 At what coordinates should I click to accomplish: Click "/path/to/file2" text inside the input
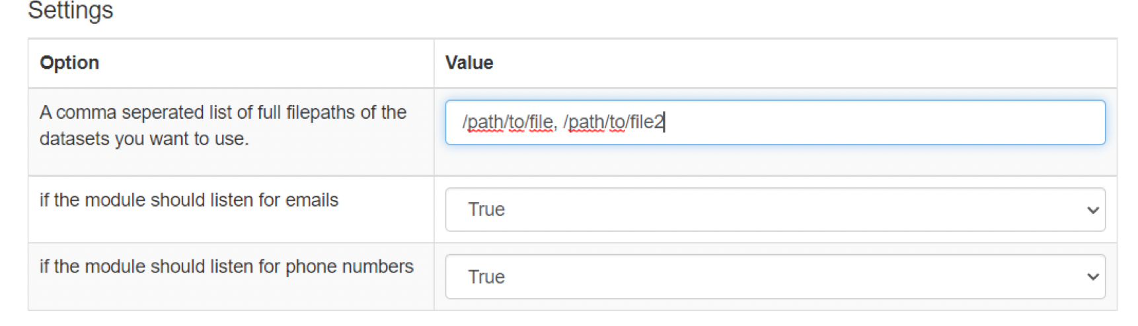click(x=614, y=122)
